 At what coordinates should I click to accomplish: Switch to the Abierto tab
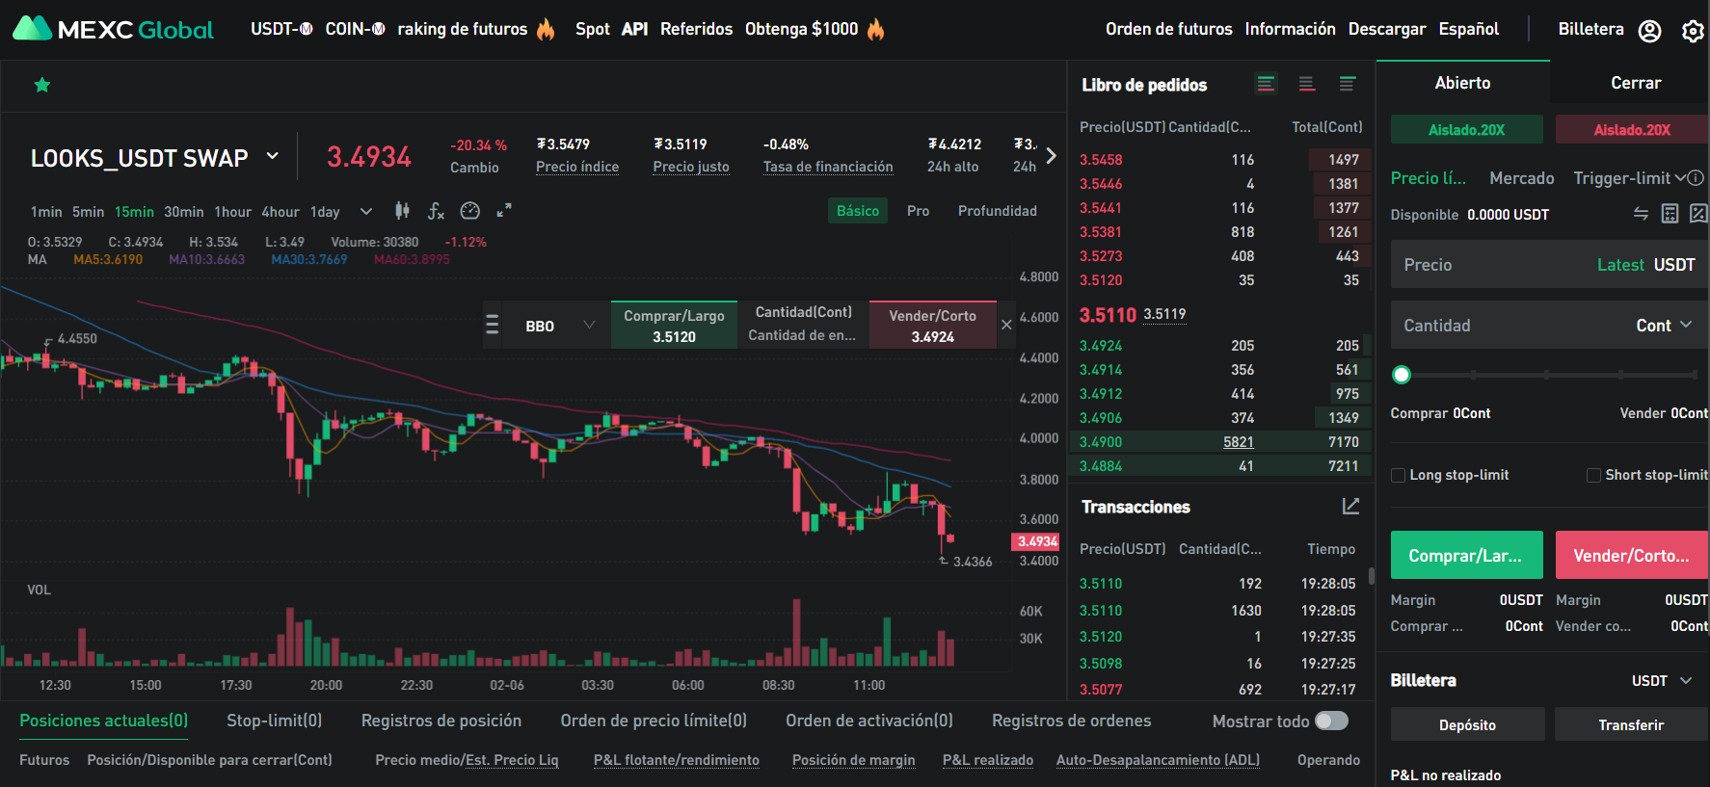click(x=1462, y=83)
